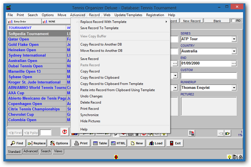The image size is (251, 167).
Task: Click the page number box beside PgUp
Action: [x=45, y=133]
